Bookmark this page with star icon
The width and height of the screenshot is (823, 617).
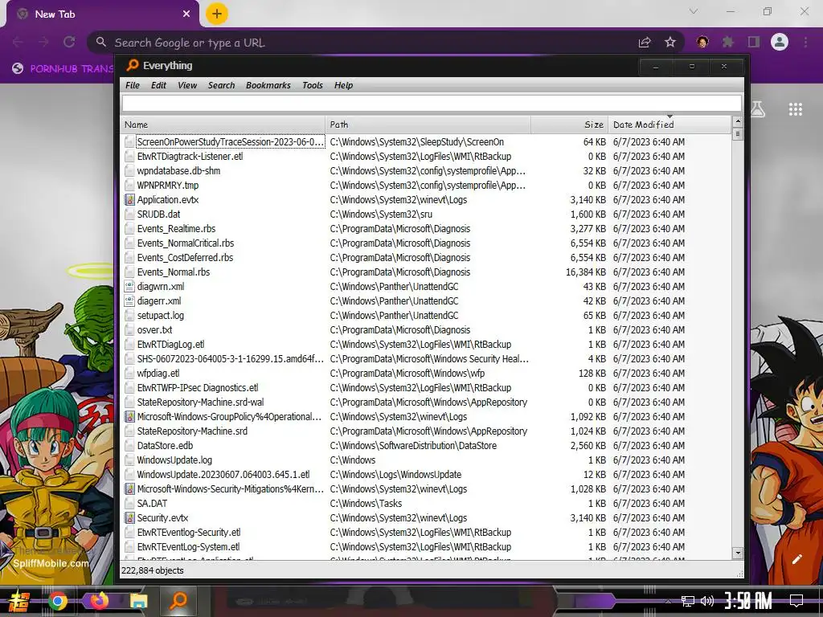pos(669,42)
